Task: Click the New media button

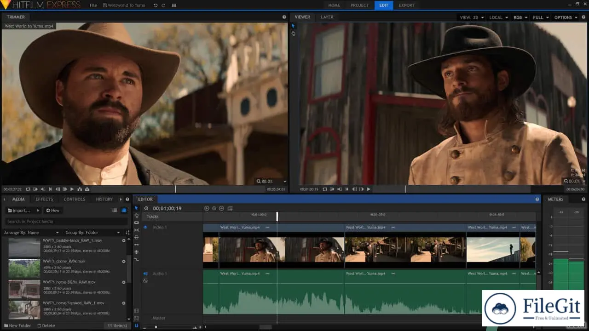Action: [53, 211]
